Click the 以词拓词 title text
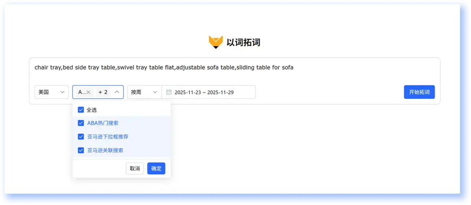Screen dimensions: 471x205 [243, 43]
